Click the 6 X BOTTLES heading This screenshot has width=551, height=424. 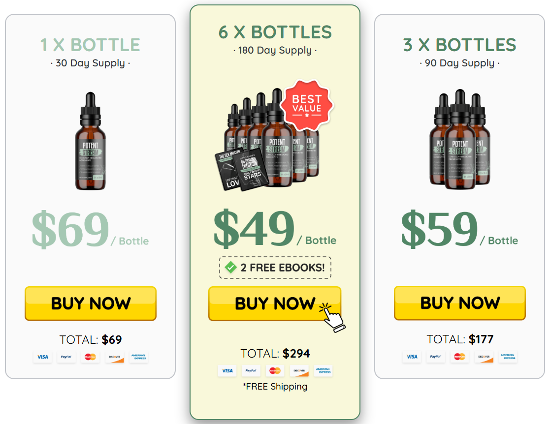pyautogui.click(x=275, y=32)
